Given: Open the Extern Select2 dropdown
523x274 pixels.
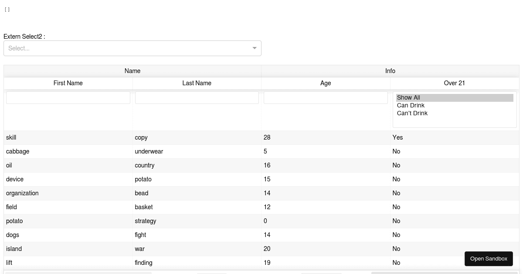Looking at the screenshot, I should pos(131,48).
